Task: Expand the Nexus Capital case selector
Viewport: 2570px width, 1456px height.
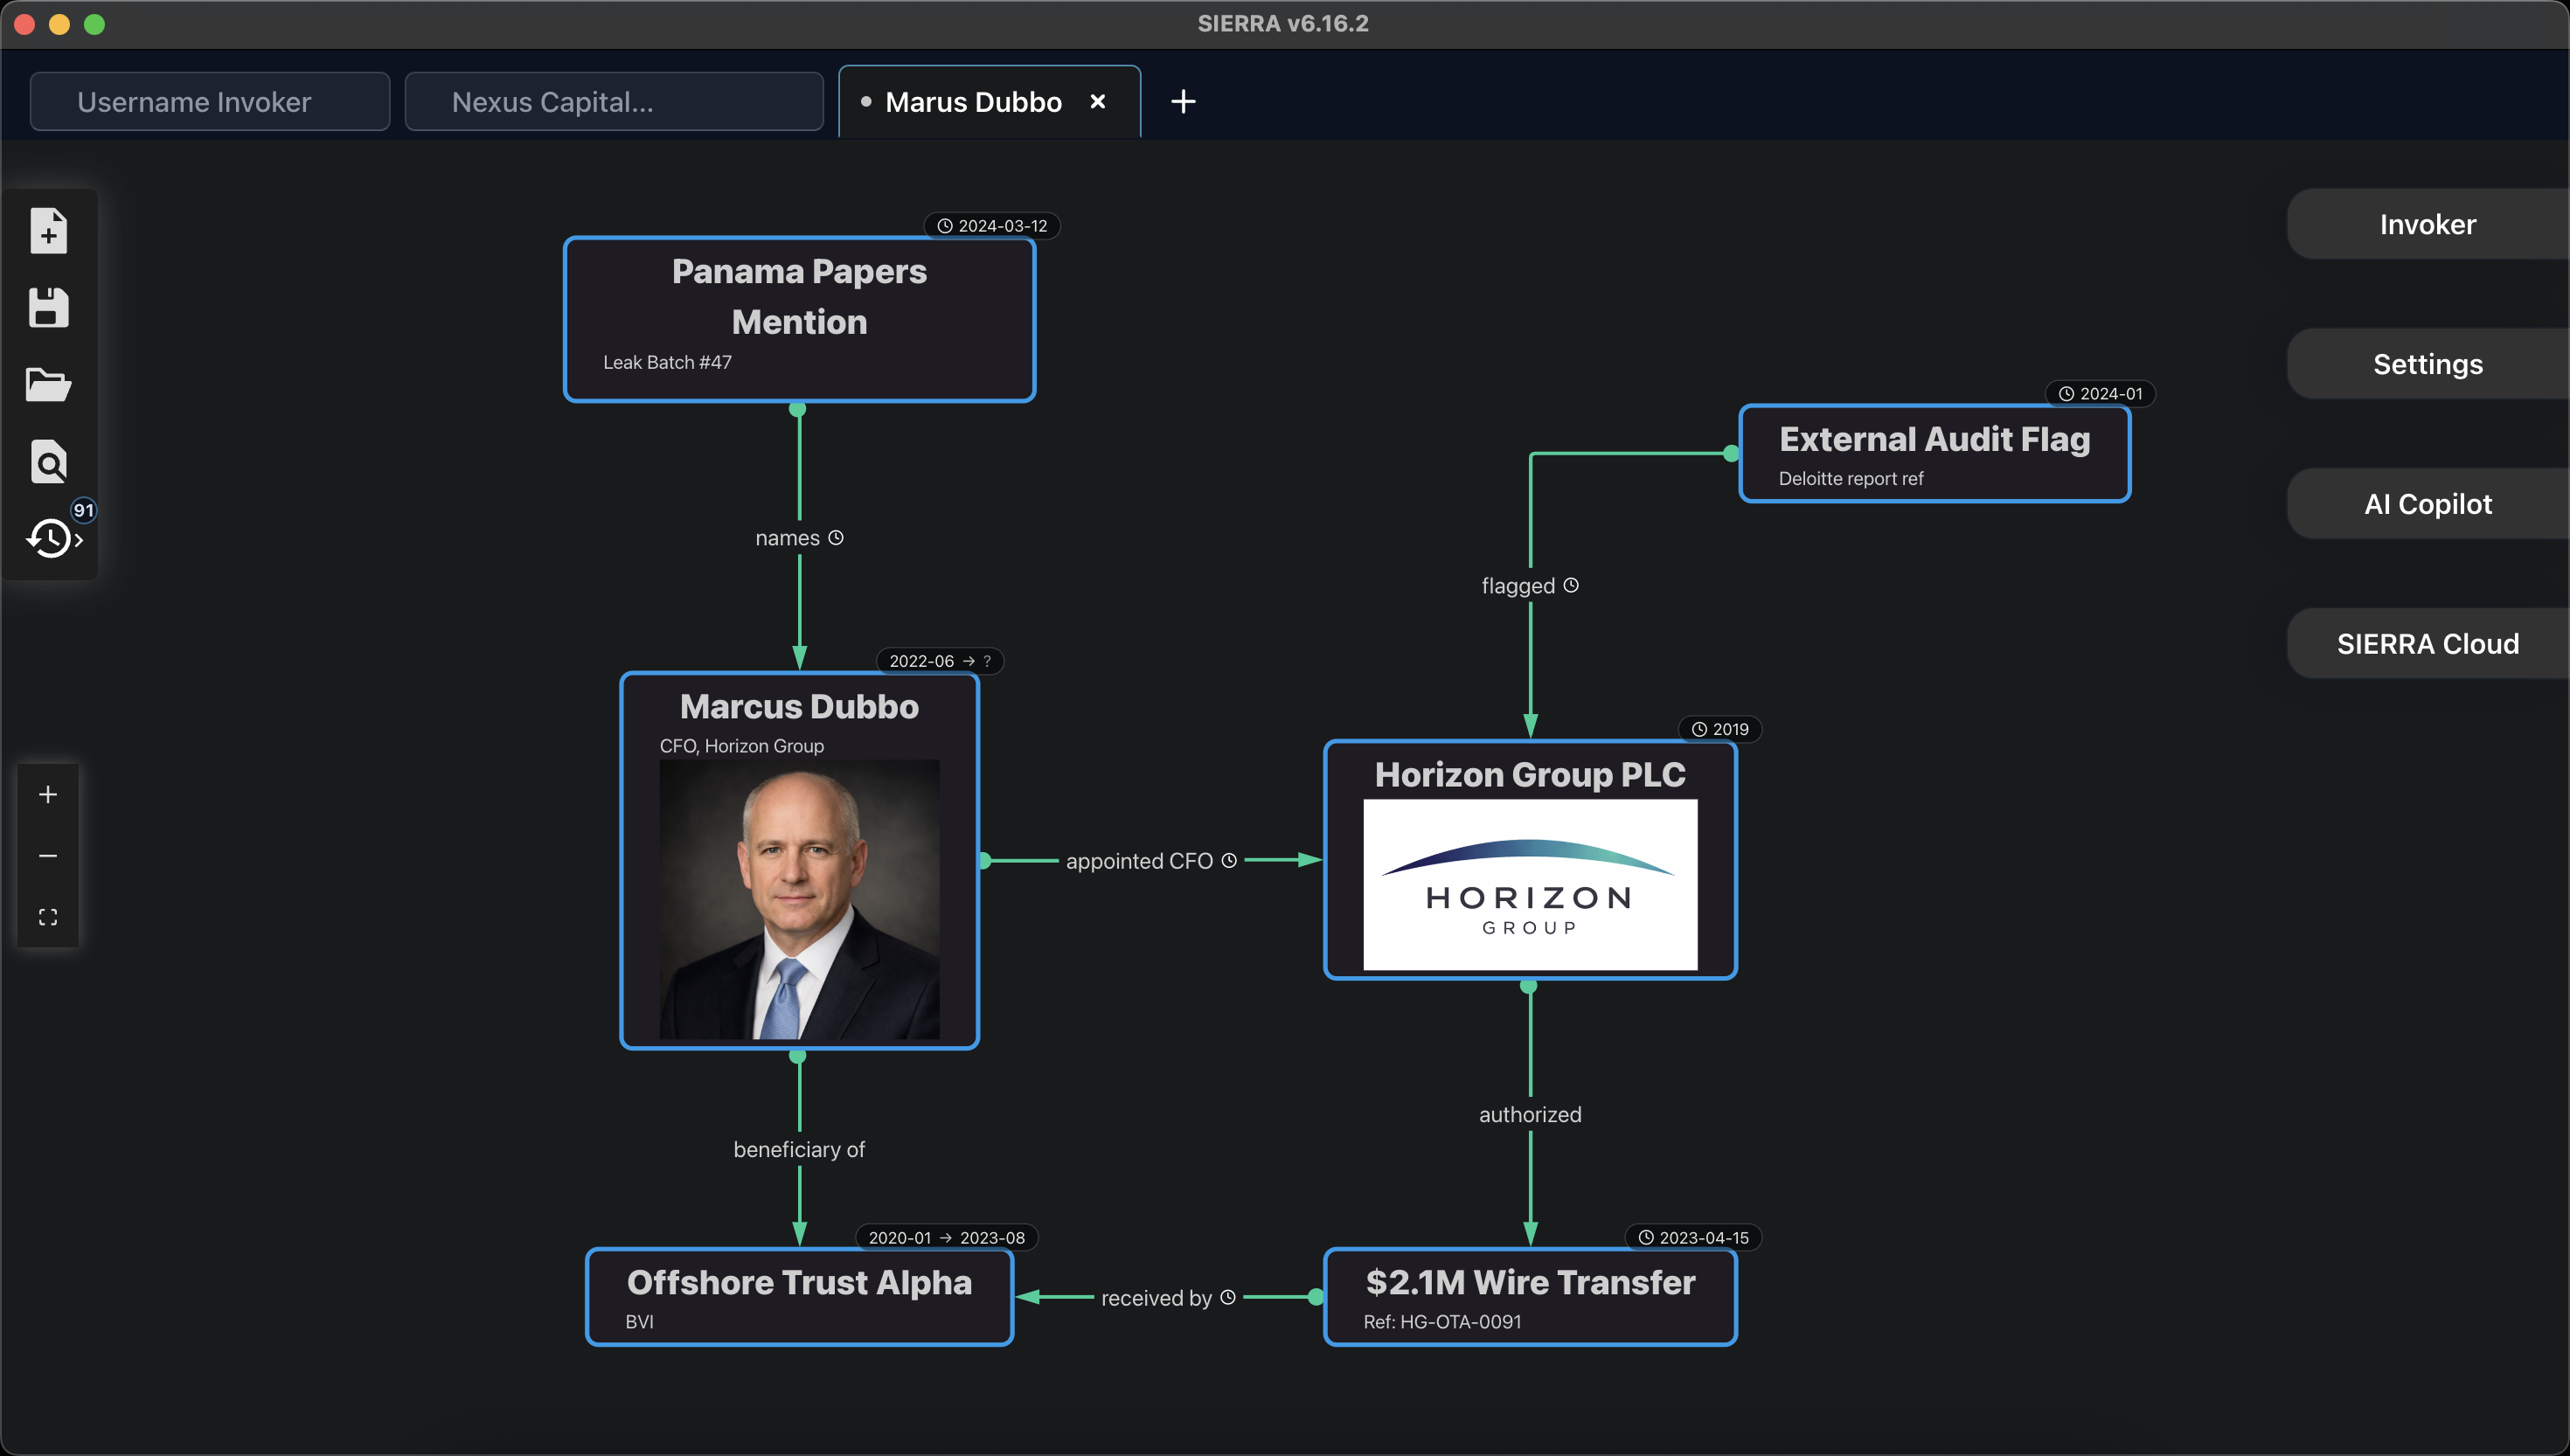Action: (613, 101)
